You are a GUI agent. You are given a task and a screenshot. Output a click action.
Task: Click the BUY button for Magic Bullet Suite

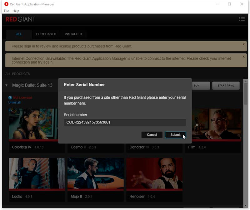(201, 86)
